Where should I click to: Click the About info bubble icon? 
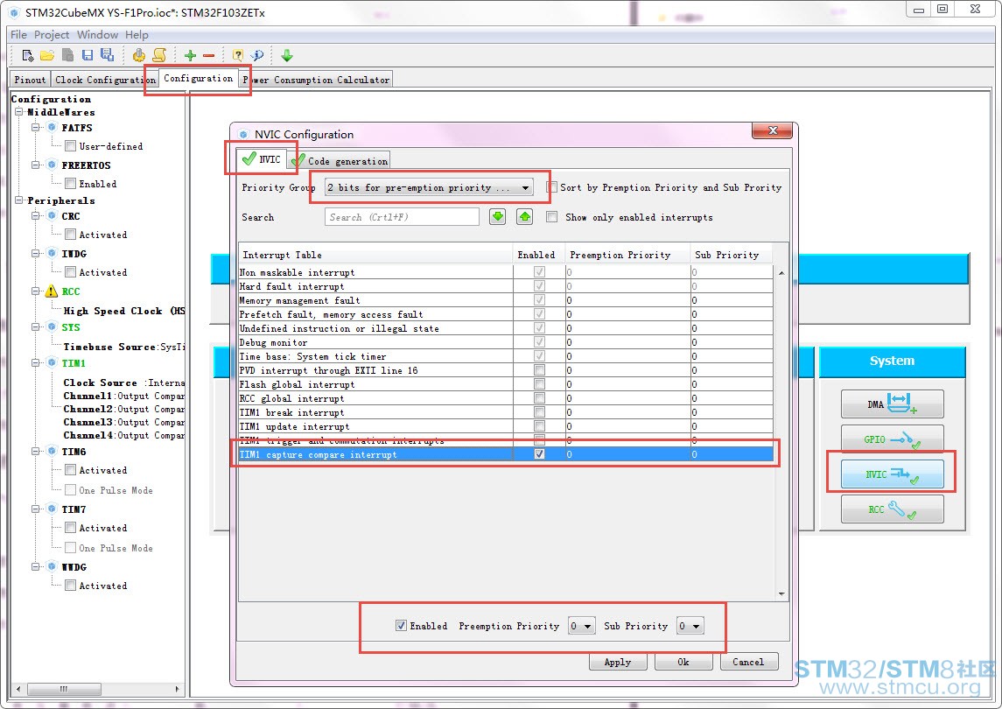[x=257, y=56]
